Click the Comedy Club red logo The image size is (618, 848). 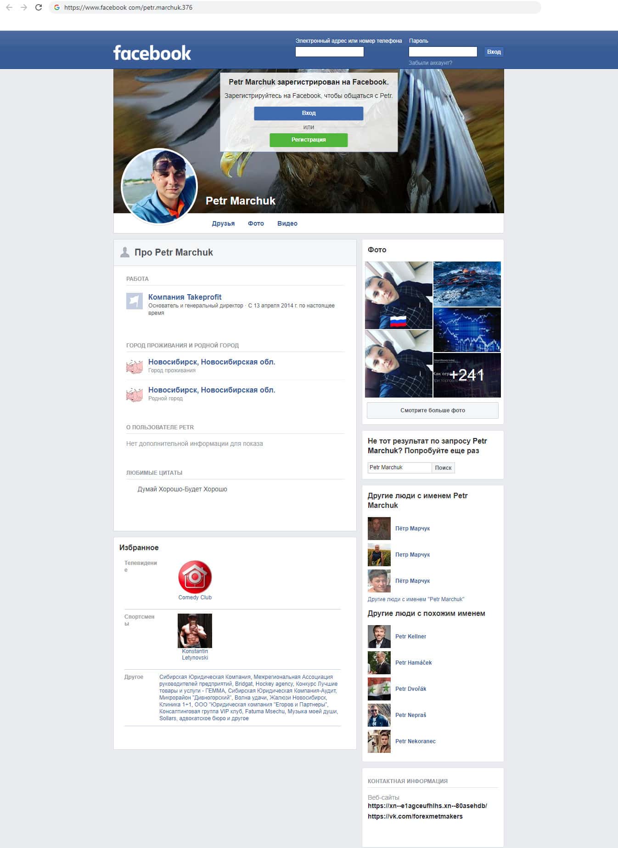click(195, 577)
